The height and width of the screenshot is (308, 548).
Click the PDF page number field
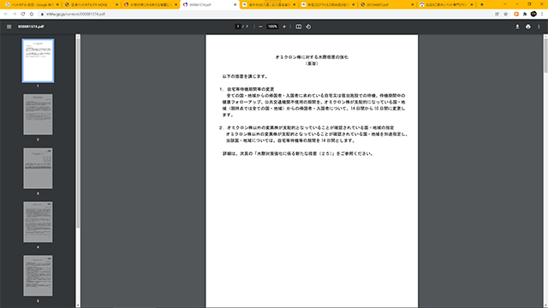238,27
